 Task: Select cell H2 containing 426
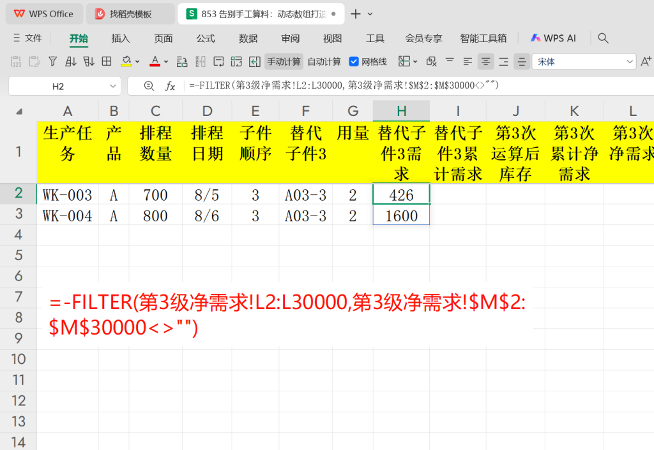pos(401,194)
